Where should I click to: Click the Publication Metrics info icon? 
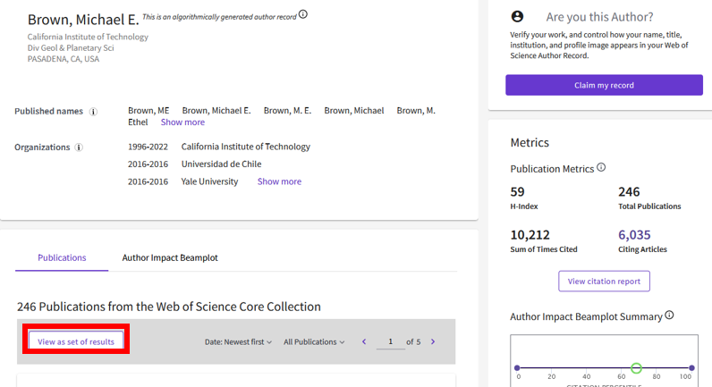pyautogui.click(x=601, y=167)
